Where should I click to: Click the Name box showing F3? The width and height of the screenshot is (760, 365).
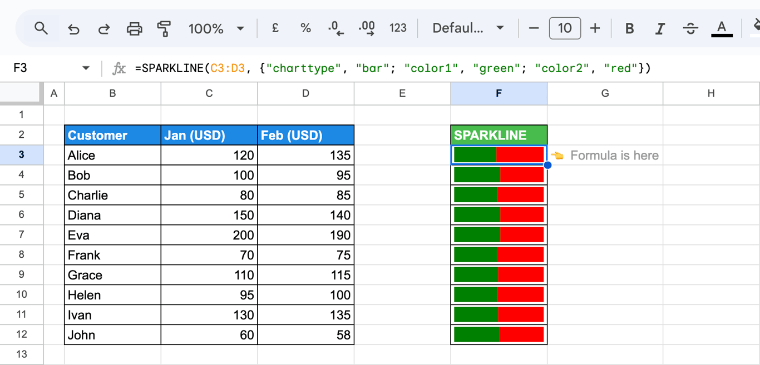pos(43,68)
